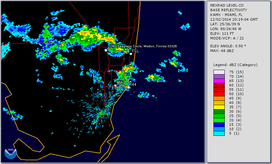Click the 12/02/2014 20:19:04 GMT timestamp
Viewport: 272px width, 164px height.
click(x=234, y=19)
